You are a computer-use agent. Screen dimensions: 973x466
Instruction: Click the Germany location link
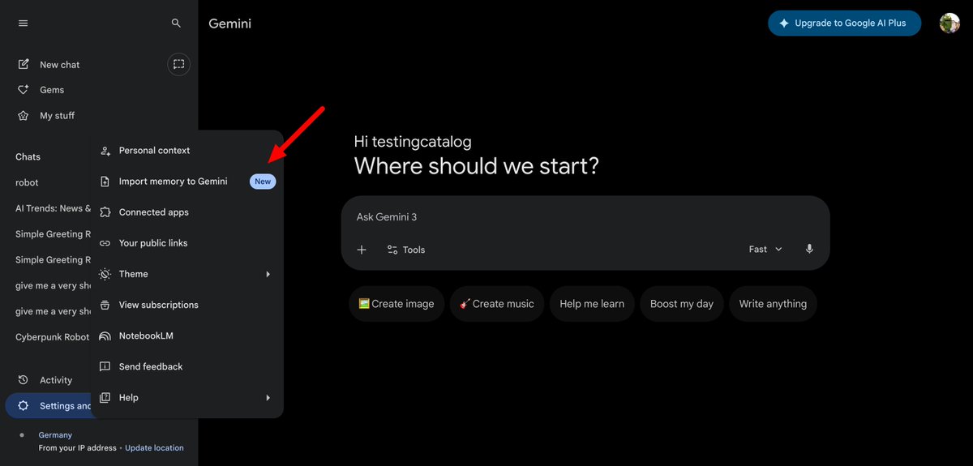pyautogui.click(x=55, y=435)
